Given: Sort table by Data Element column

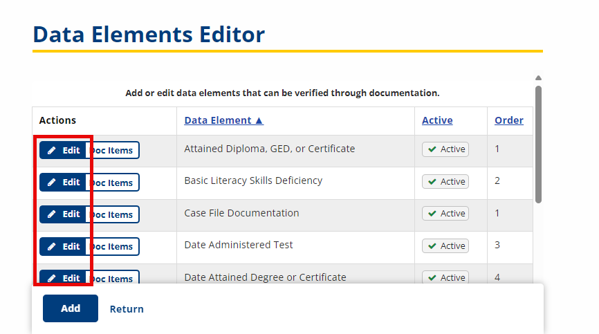Looking at the screenshot, I should point(224,120).
